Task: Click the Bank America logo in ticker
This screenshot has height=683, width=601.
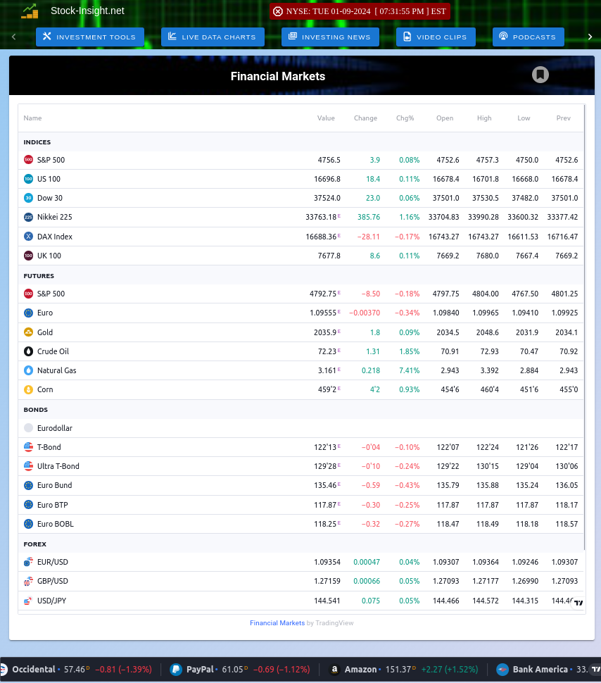Action: pos(502,669)
